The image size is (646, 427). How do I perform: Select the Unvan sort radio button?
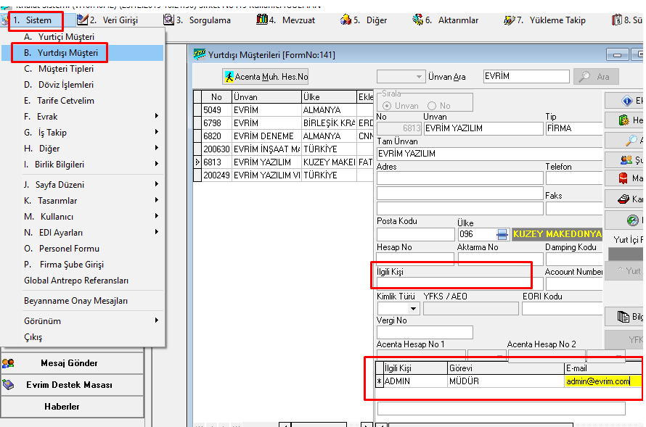pyautogui.click(x=388, y=106)
